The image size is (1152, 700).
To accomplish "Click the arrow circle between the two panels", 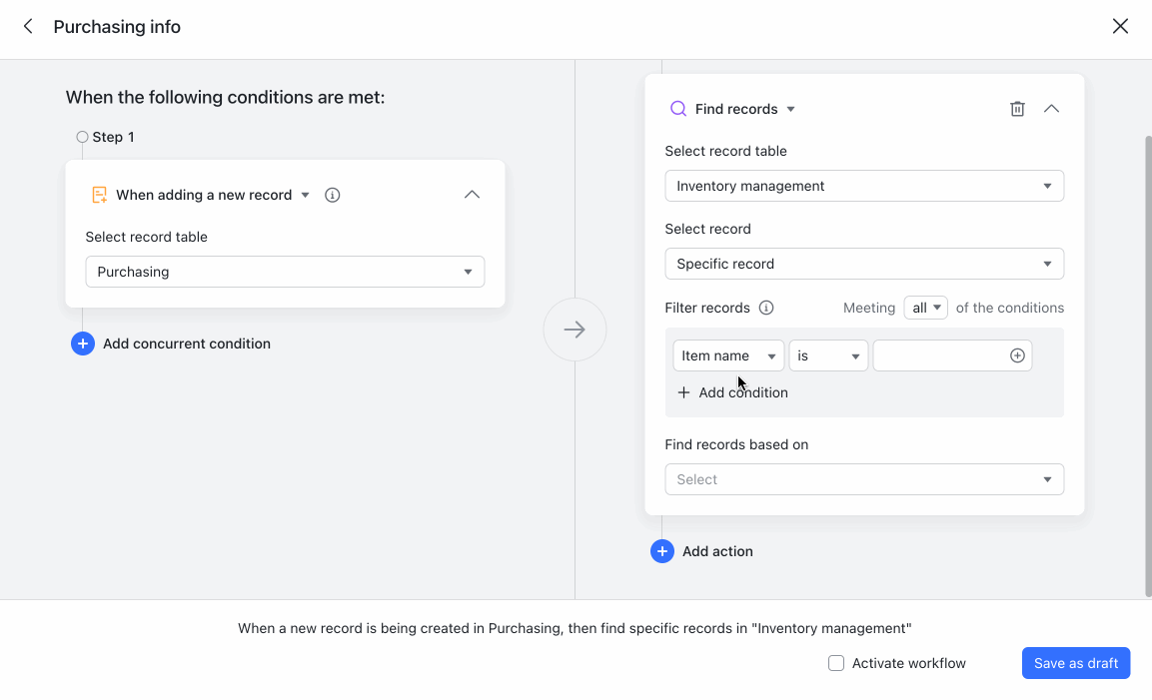I will tap(575, 329).
